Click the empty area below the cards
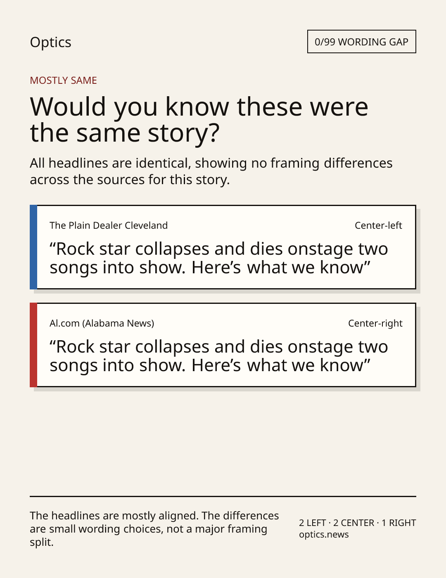 (x=223, y=442)
